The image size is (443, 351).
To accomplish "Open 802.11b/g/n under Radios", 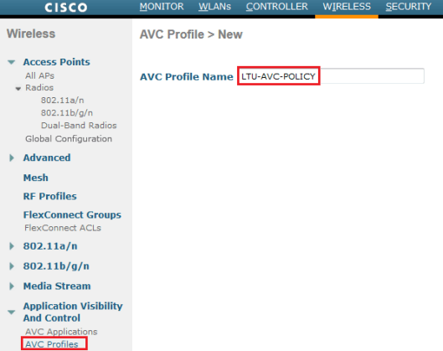I will click(67, 113).
